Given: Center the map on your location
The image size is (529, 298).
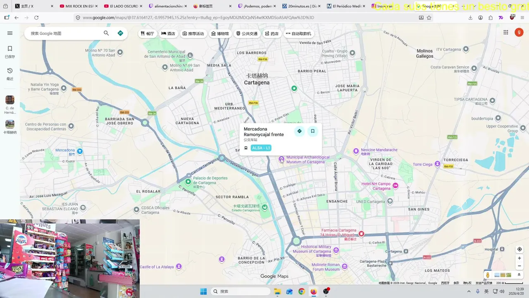Looking at the screenshot, I should pos(519,249).
